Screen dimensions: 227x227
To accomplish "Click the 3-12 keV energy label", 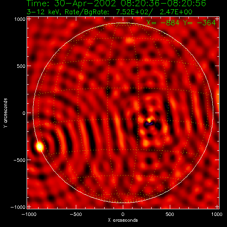I will coord(43,12).
